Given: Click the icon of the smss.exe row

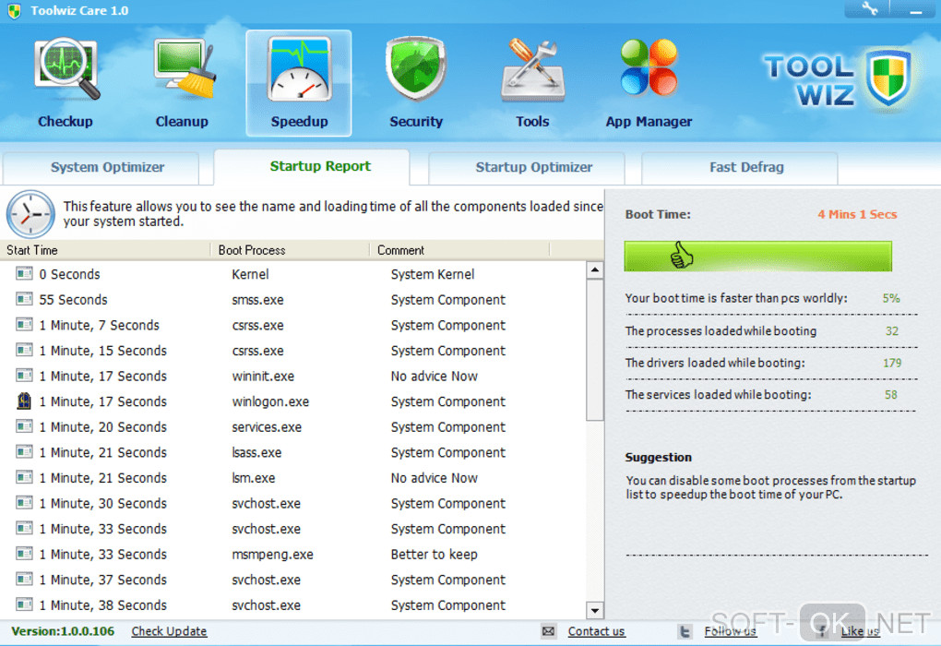Looking at the screenshot, I should click(x=24, y=299).
